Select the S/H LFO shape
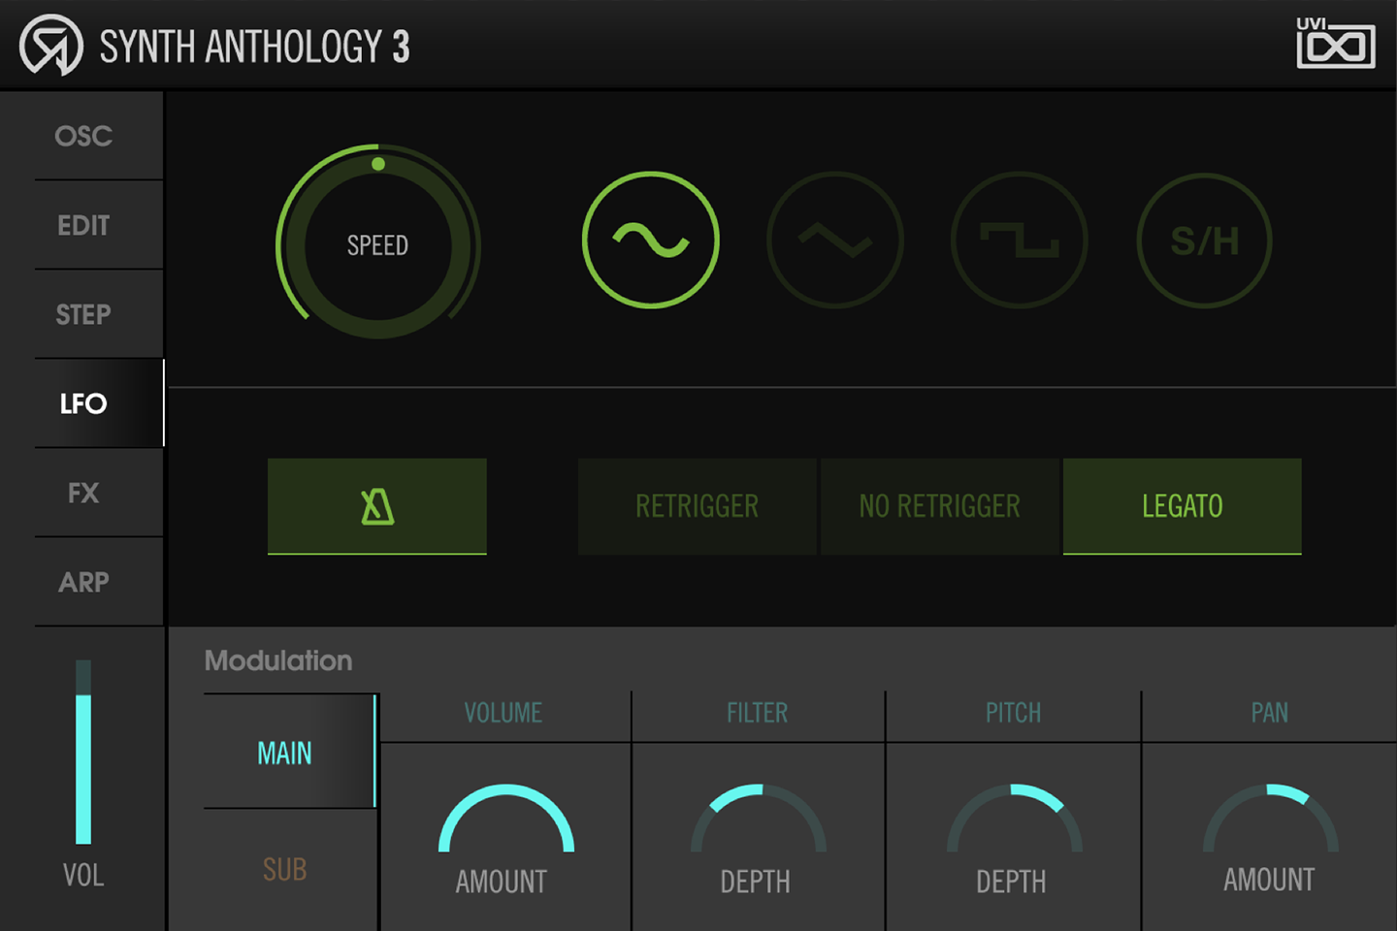The height and width of the screenshot is (931, 1397). click(1203, 239)
